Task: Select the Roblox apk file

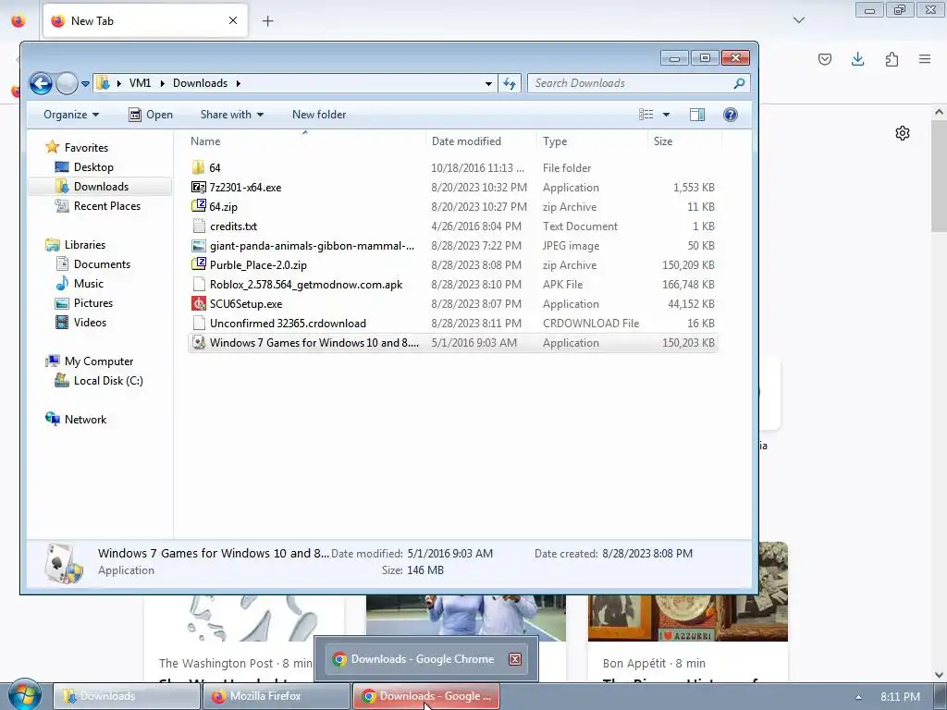Action: (x=305, y=285)
